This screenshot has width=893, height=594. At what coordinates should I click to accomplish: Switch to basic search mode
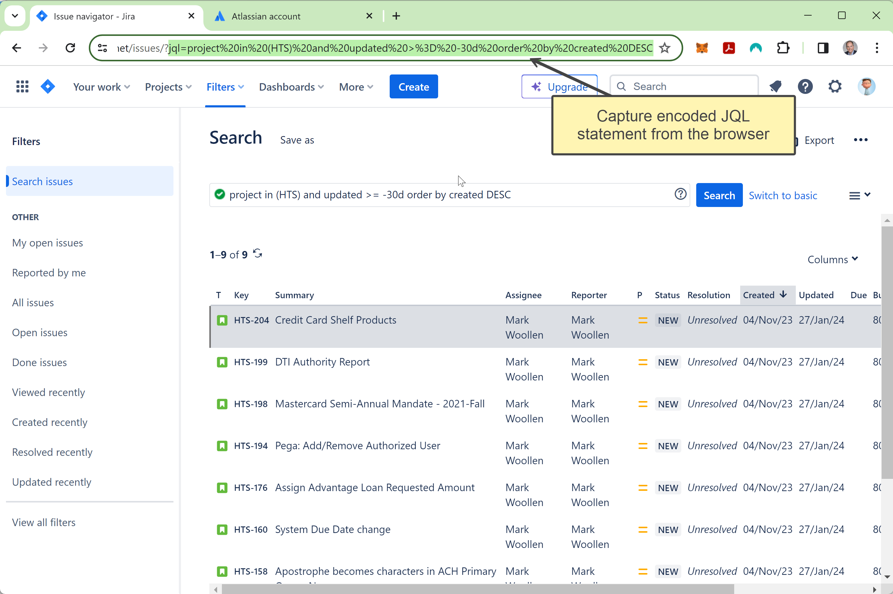[783, 196]
